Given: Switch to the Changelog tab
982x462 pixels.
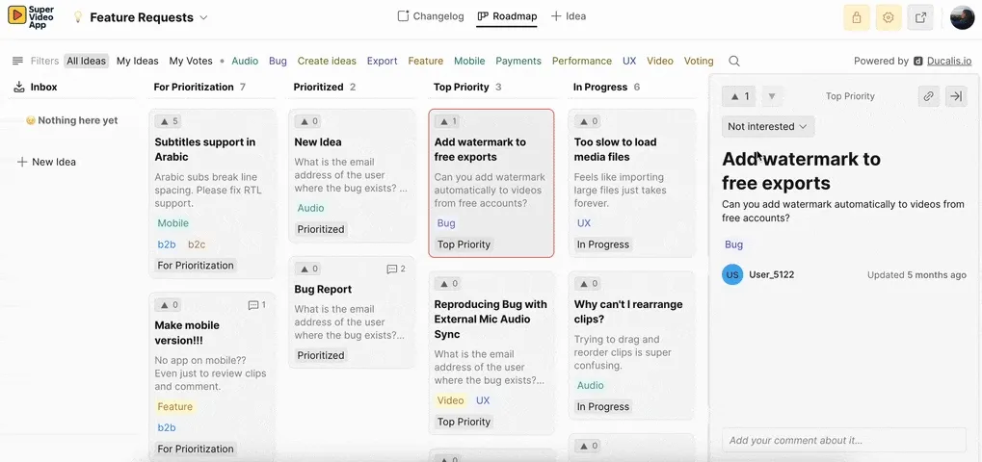Looking at the screenshot, I should tap(431, 16).
